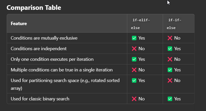The height and width of the screenshot is (111, 206).
Task: Click the red cross in the Conditions are independent row
Action: coord(134,49)
